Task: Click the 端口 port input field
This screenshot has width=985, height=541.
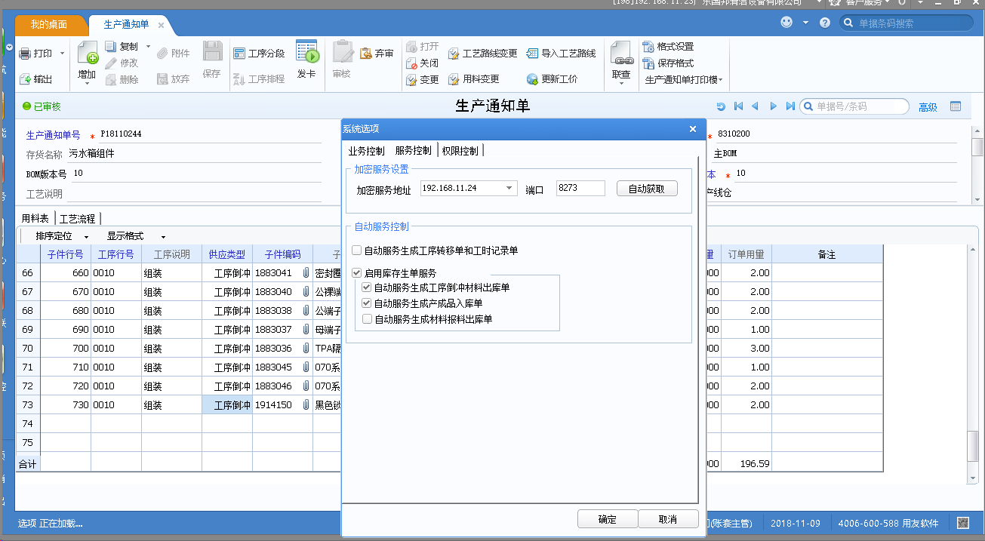Action: click(580, 189)
